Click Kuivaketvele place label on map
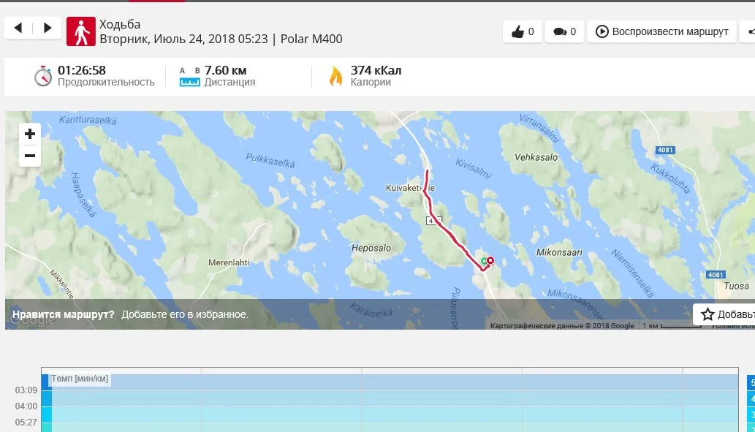 tap(410, 188)
